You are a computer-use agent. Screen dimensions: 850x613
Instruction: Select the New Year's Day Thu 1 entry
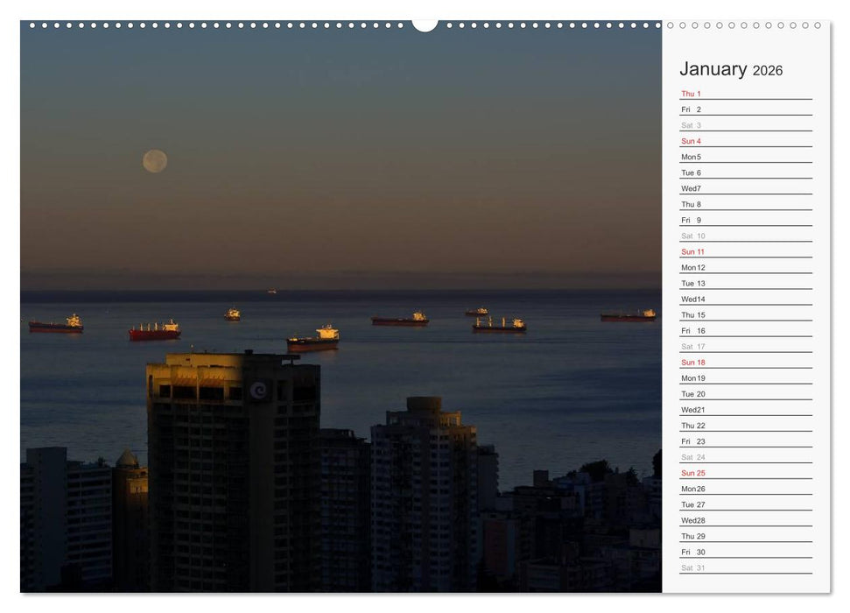click(691, 93)
